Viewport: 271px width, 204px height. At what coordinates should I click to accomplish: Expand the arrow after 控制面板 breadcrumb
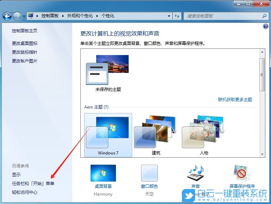(63, 16)
